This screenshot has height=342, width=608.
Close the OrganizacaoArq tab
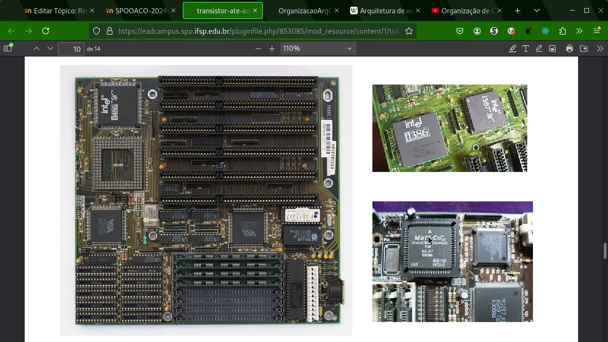click(x=337, y=10)
